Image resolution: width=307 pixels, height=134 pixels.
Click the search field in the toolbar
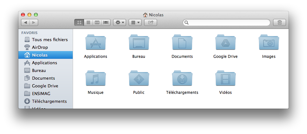[228, 22]
